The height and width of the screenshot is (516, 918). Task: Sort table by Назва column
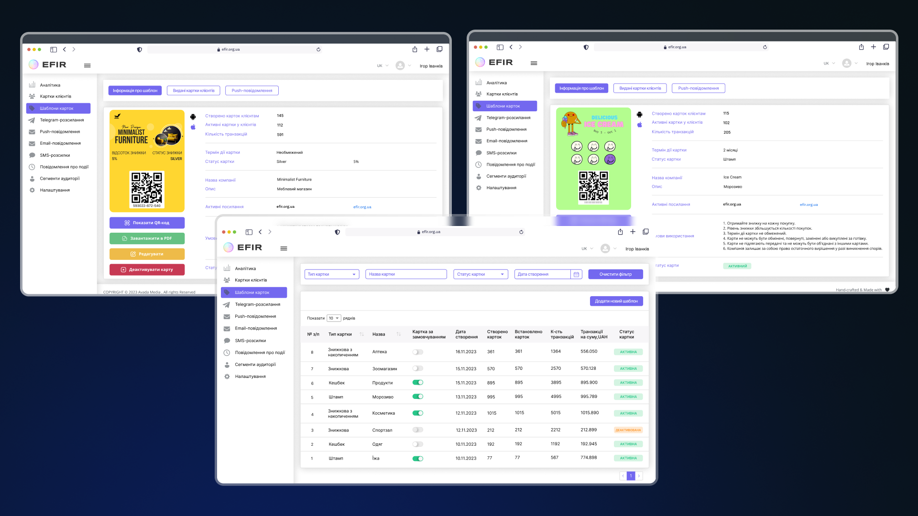tap(398, 334)
